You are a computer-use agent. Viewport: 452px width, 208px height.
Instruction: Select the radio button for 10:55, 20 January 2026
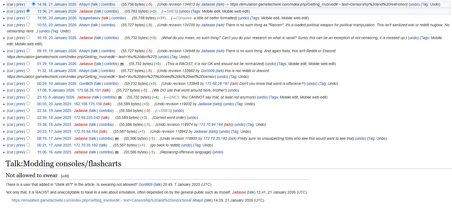tap(28, 25)
